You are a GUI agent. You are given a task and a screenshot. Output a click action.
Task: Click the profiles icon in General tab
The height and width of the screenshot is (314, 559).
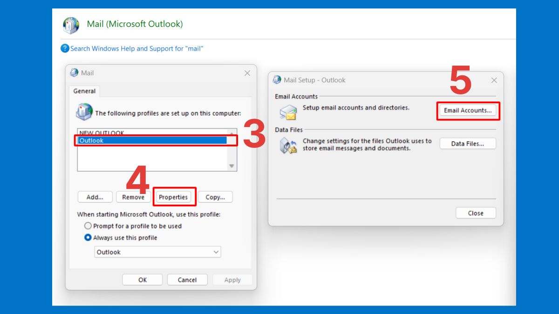point(84,112)
